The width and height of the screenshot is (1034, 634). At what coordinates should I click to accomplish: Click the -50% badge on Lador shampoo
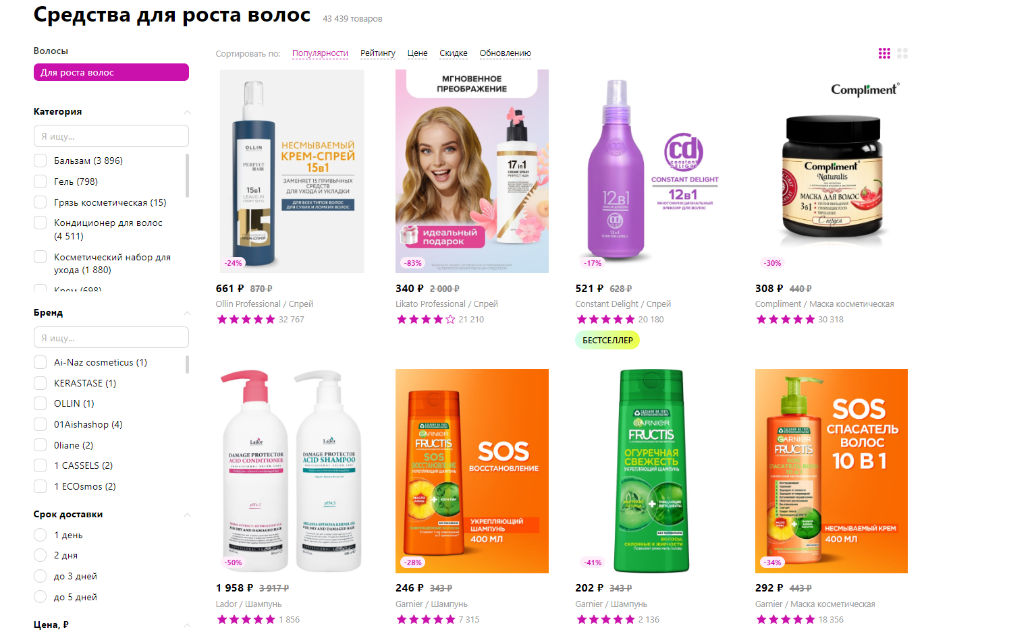234,563
